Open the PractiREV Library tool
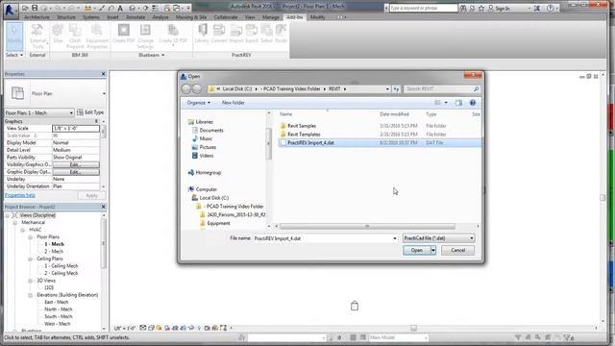Image resolution: width=615 pixels, height=346 pixels. [x=202, y=34]
